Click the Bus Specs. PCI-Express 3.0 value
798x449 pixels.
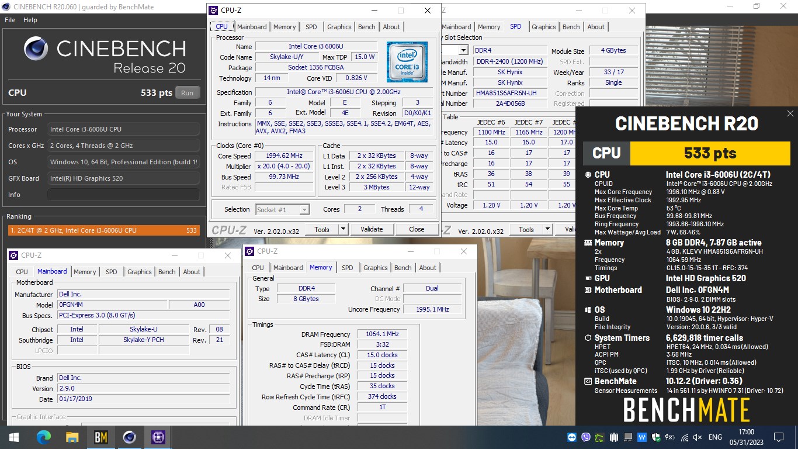tap(143, 316)
